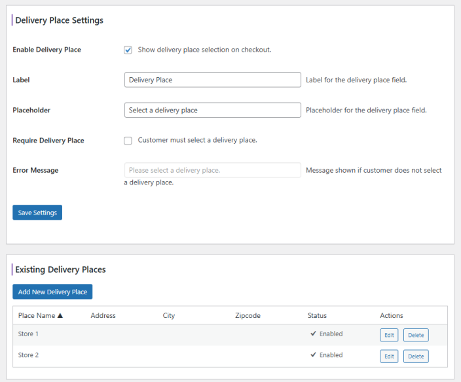Viewport: 461px width, 382px height.
Task: Focus the Placeholder input field
Action: (x=212, y=110)
